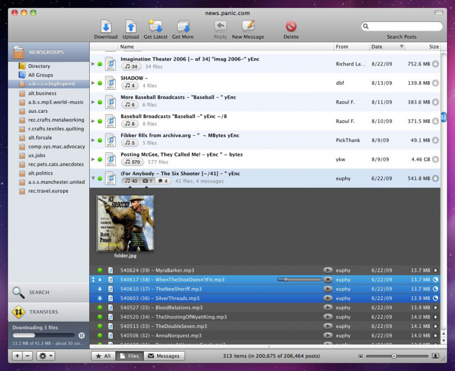Pause the current file downloads
Screen dimensions: 455x371
click(x=81, y=335)
